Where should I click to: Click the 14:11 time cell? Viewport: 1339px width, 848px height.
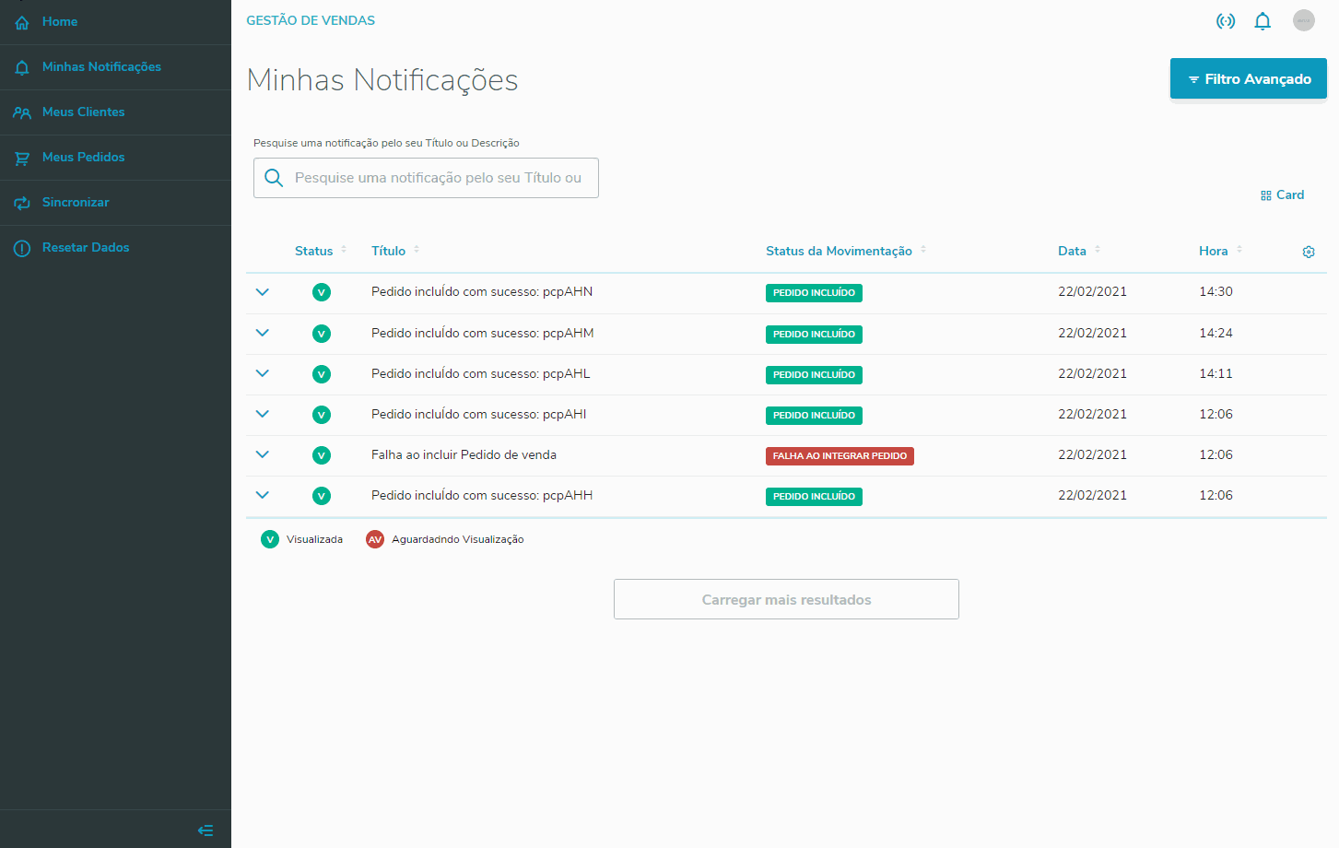[1216, 373]
